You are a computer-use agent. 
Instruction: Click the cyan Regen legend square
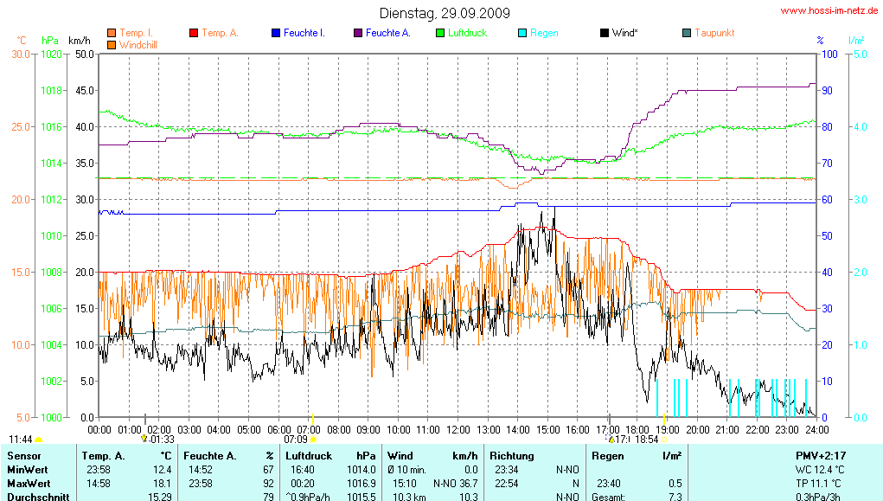pyautogui.click(x=522, y=33)
